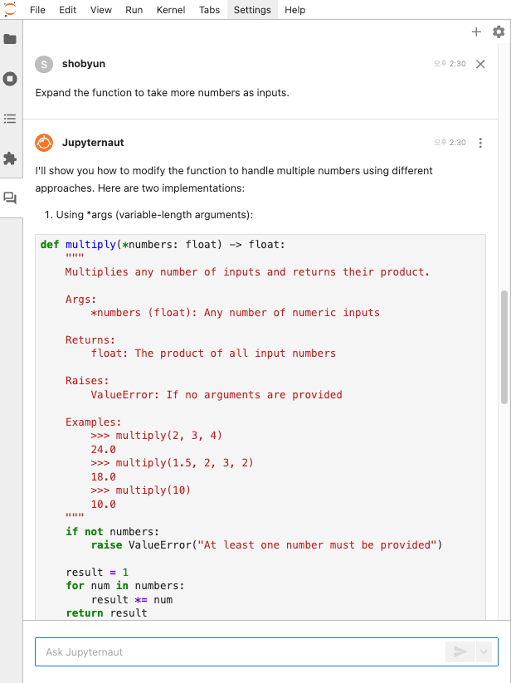Screen dimensions: 511x683
Task: Dismiss shobyun's message with the X
Action: (x=480, y=64)
